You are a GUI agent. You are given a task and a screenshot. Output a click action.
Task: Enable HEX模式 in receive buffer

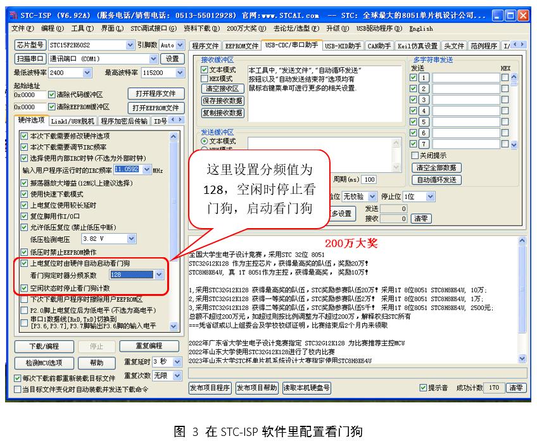pos(205,79)
